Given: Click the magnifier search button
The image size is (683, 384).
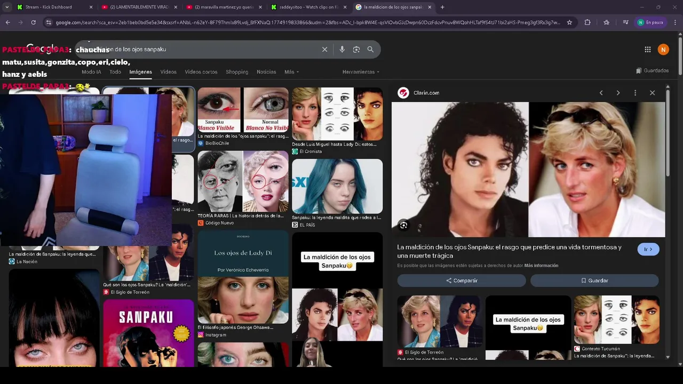Looking at the screenshot, I should 370,49.
